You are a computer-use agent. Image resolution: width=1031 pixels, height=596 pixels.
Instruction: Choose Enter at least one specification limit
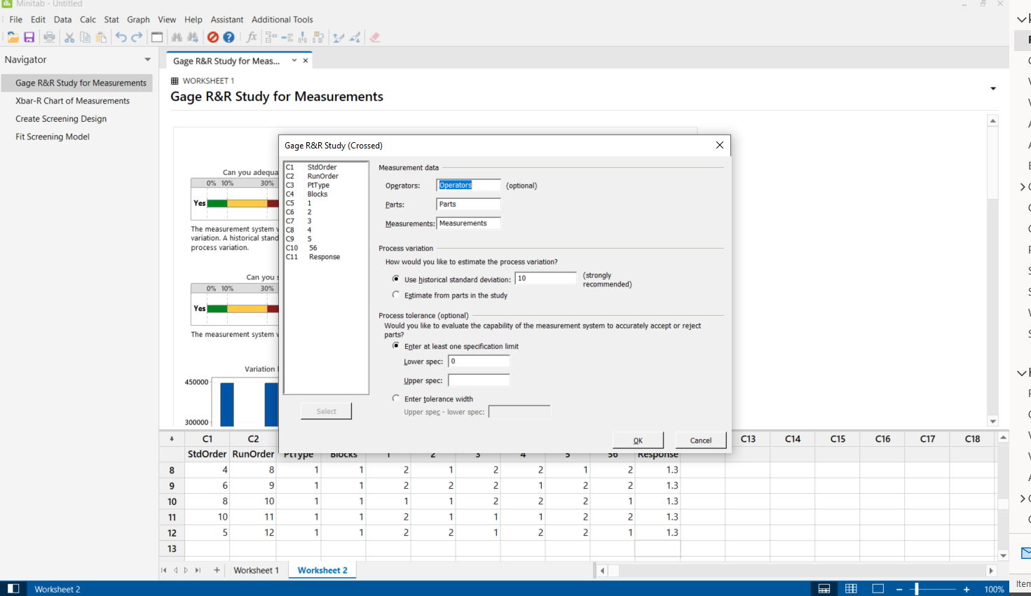pyautogui.click(x=397, y=346)
